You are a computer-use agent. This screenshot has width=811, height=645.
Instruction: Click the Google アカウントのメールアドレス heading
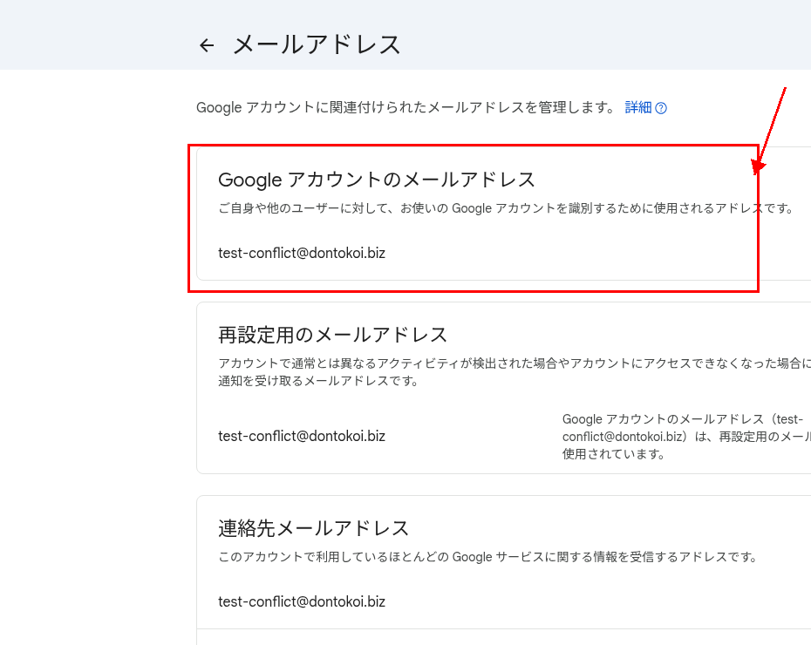point(377,180)
